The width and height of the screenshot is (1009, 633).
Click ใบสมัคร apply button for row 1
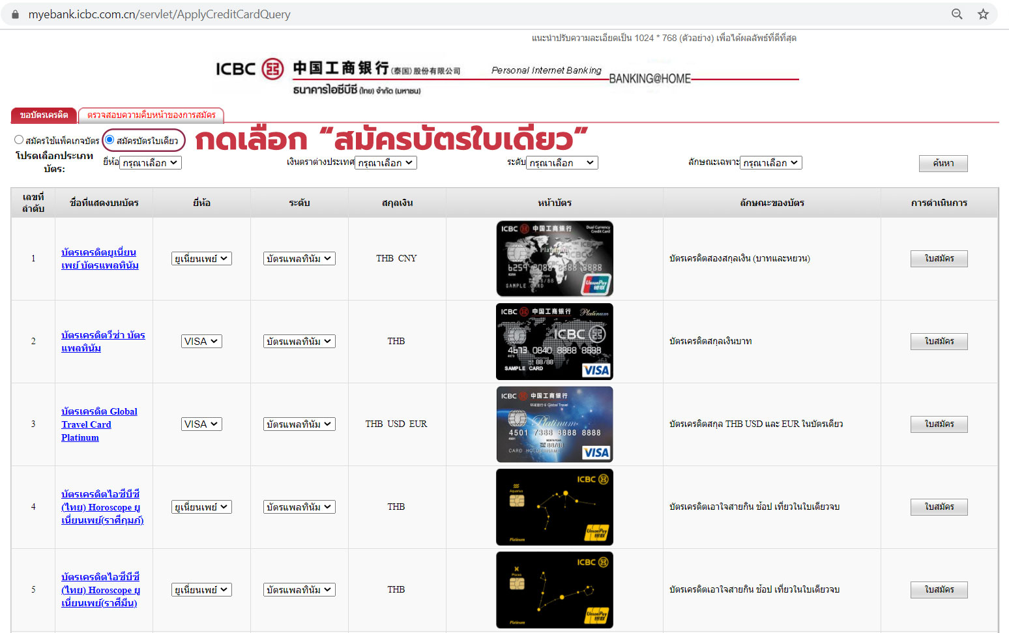(x=939, y=258)
